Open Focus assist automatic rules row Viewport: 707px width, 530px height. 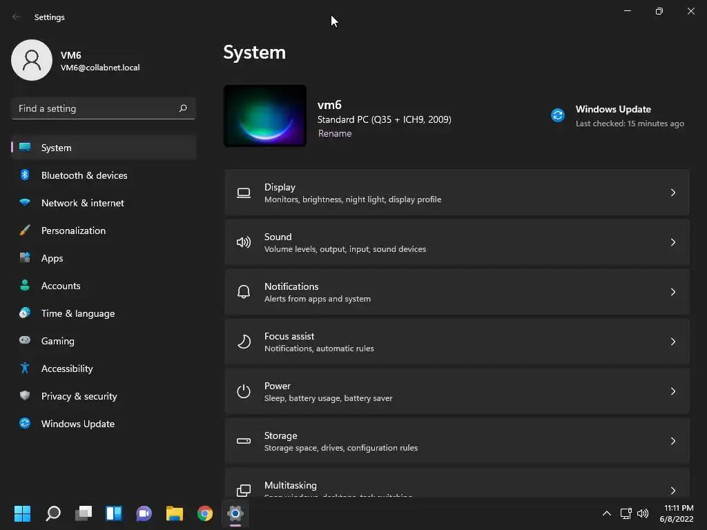click(x=457, y=342)
